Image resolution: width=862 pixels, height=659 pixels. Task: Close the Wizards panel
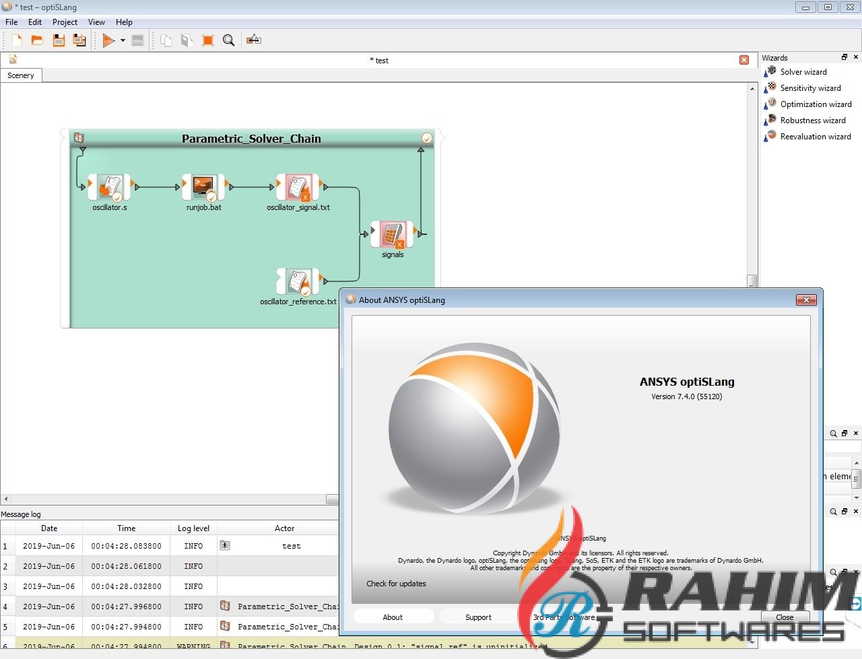coord(856,57)
